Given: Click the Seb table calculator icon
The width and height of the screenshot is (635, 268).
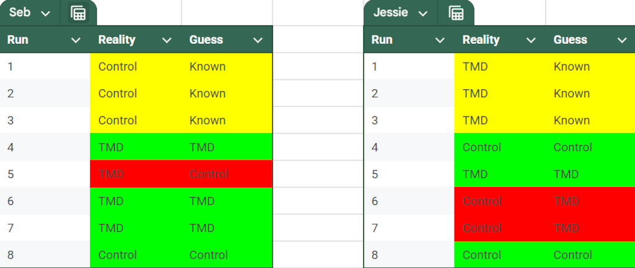Looking at the screenshot, I should tap(78, 13).
